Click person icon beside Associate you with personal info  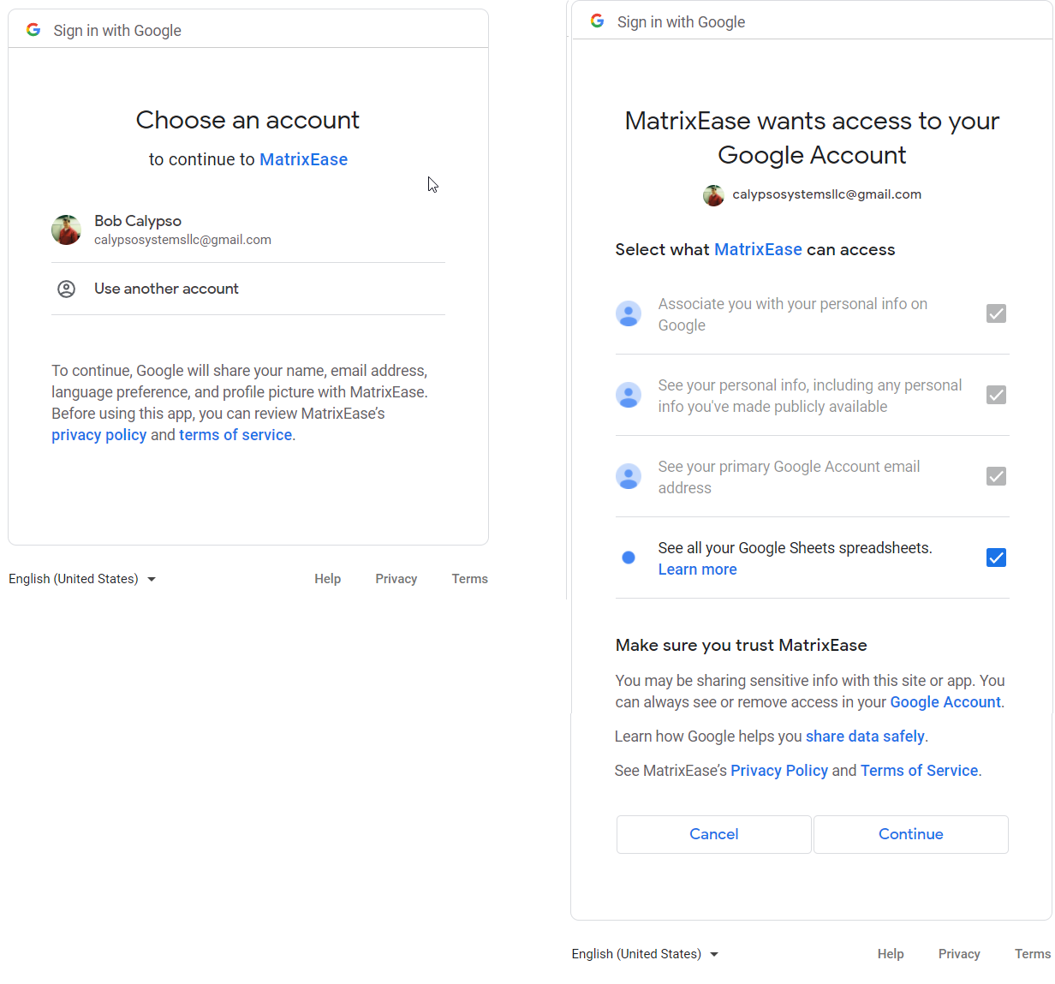coord(629,313)
